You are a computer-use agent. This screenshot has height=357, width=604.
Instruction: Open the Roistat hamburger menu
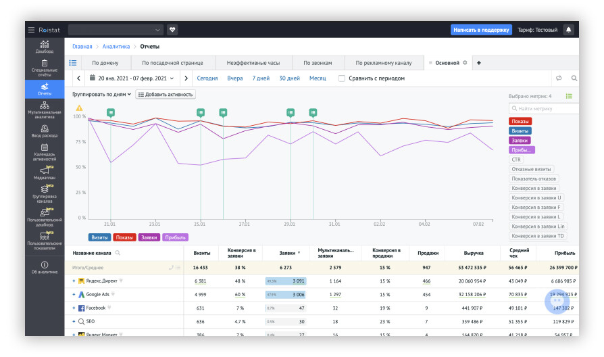31,30
